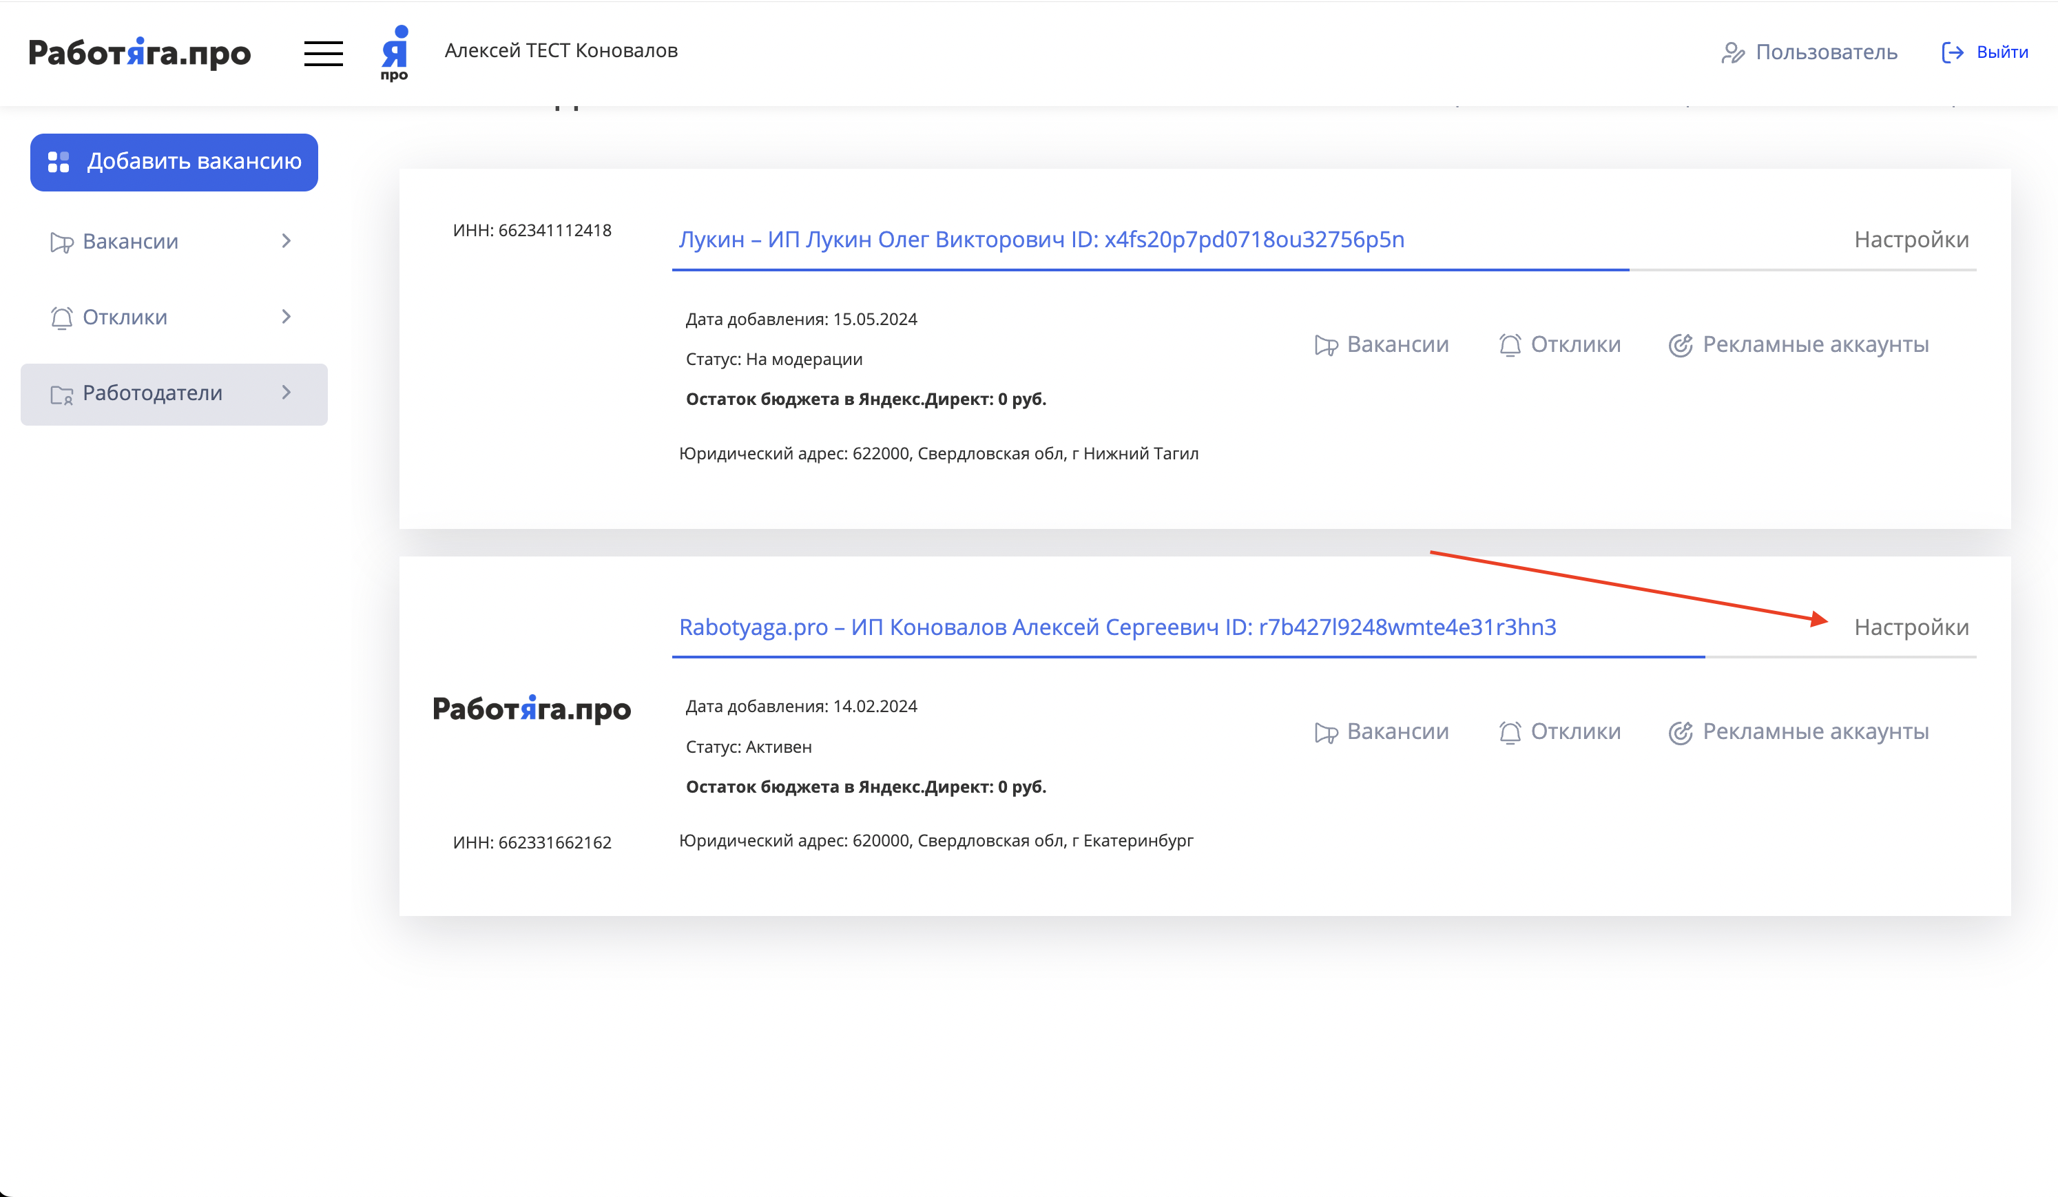Click ИНН: 662331662162 text
The width and height of the screenshot is (2058, 1197).
532,842
